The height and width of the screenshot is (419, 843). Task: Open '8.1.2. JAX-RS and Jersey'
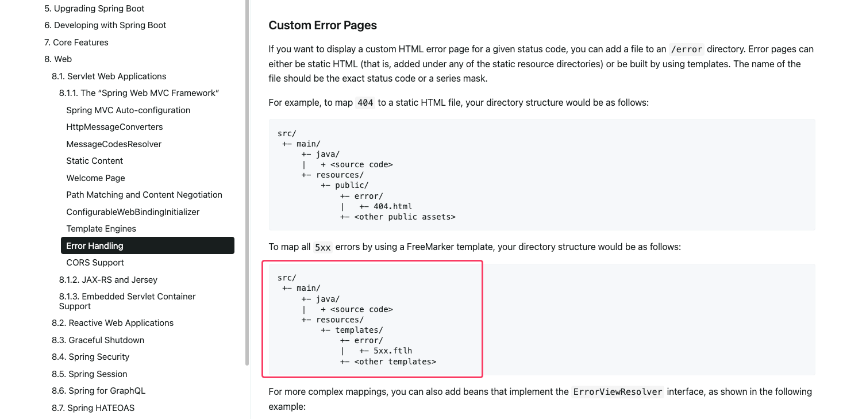pyautogui.click(x=108, y=280)
